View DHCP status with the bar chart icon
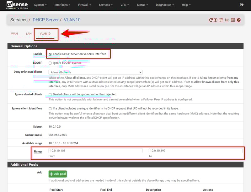This screenshot has height=192, width=251. point(227,20)
